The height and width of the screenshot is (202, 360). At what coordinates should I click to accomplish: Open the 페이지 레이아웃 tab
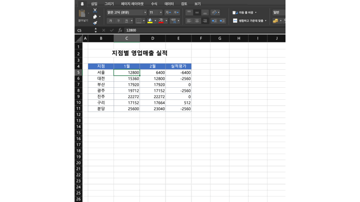click(132, 3)
